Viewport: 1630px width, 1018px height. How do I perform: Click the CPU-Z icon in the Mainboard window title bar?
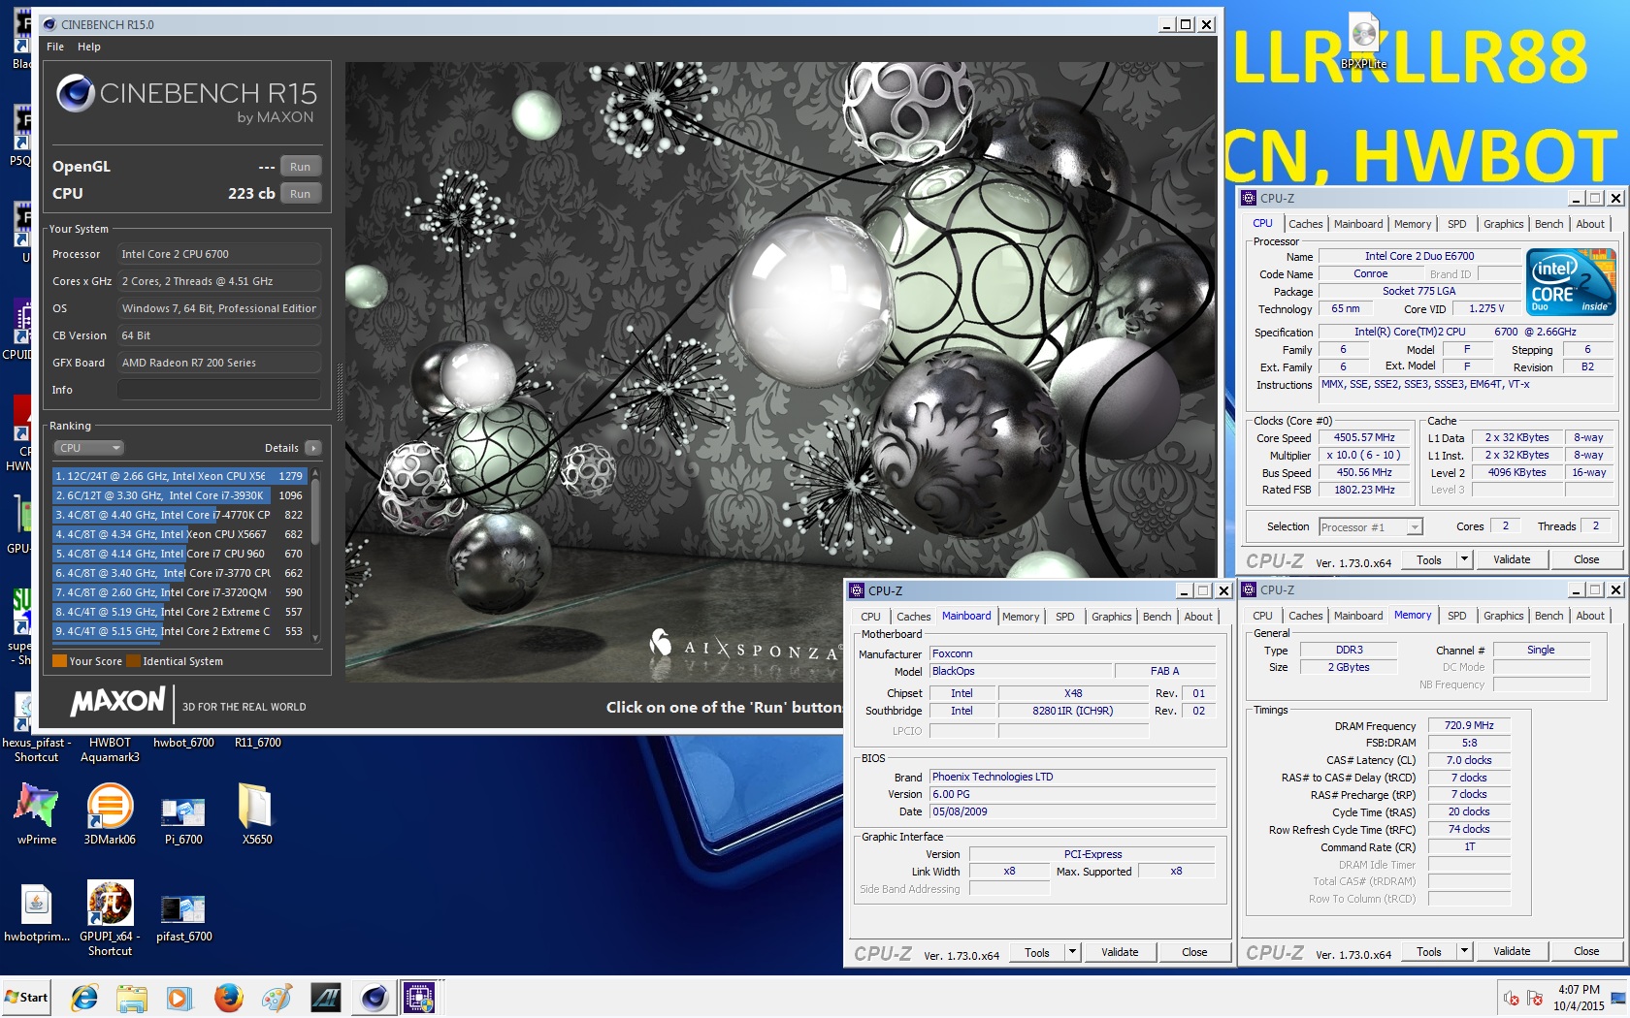tap(857, 590)
